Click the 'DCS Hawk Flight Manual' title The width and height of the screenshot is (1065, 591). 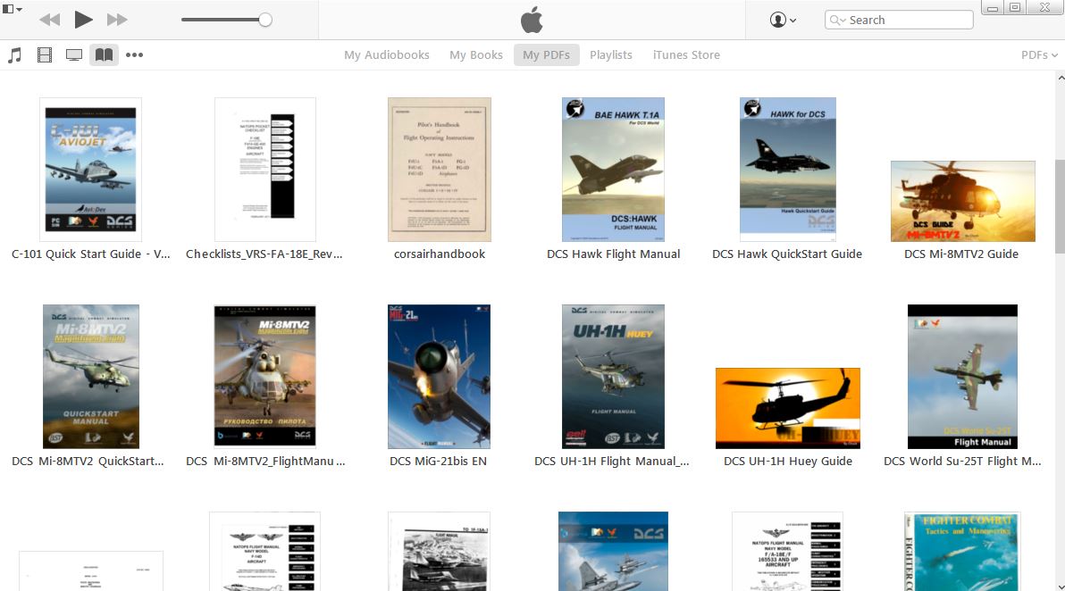coord(613,254)
